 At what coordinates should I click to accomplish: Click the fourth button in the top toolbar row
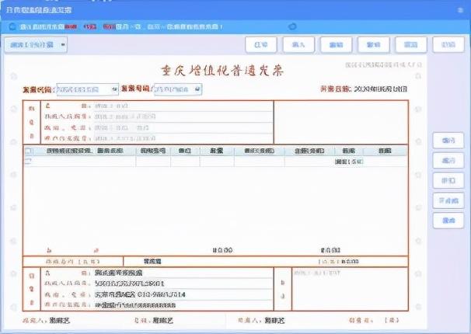click(x=373, y=45)
